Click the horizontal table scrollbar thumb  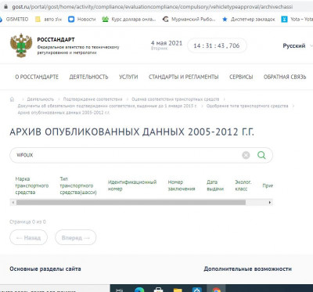click(x=131, y=203)
